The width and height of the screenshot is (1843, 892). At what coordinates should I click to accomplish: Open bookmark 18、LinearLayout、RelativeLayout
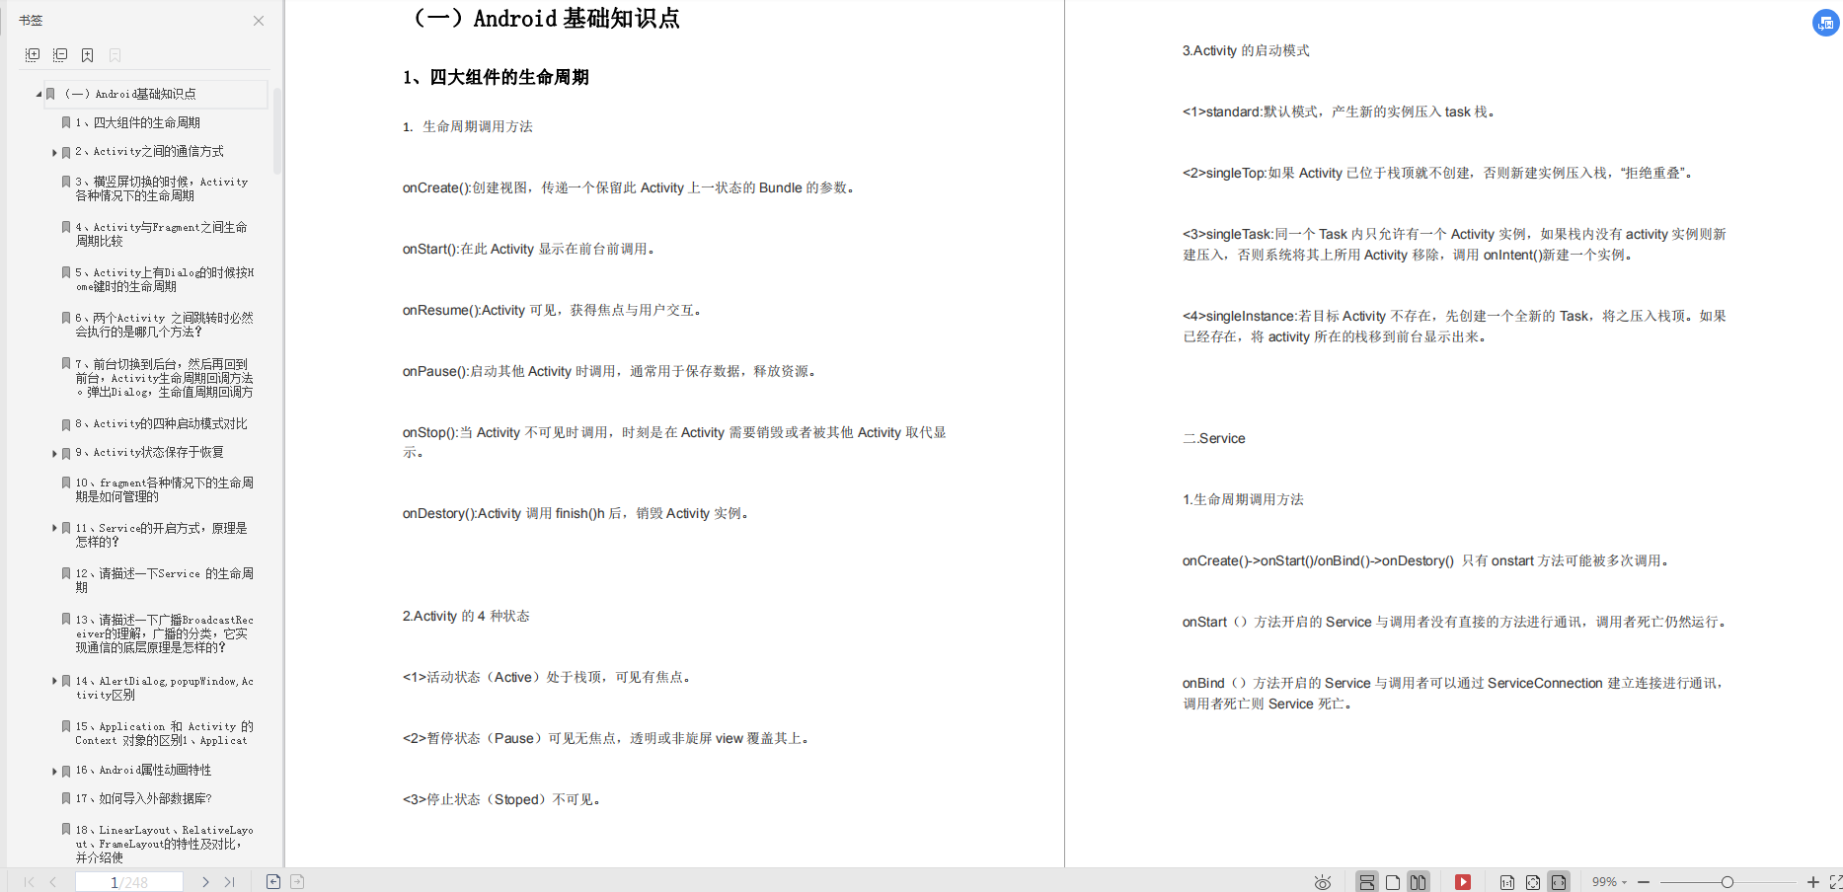(164, 844)
